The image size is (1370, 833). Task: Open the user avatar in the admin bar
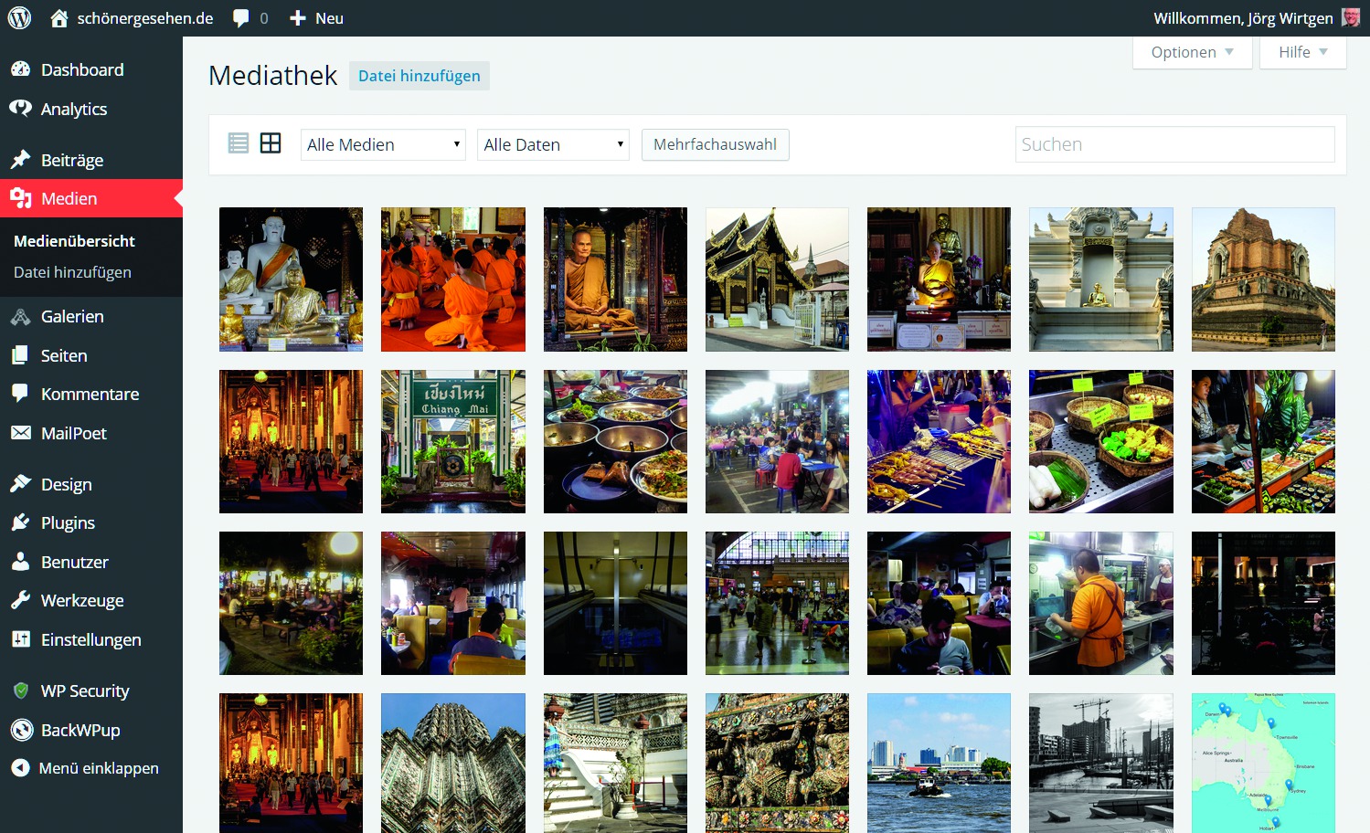click(x=1351, y=18)
